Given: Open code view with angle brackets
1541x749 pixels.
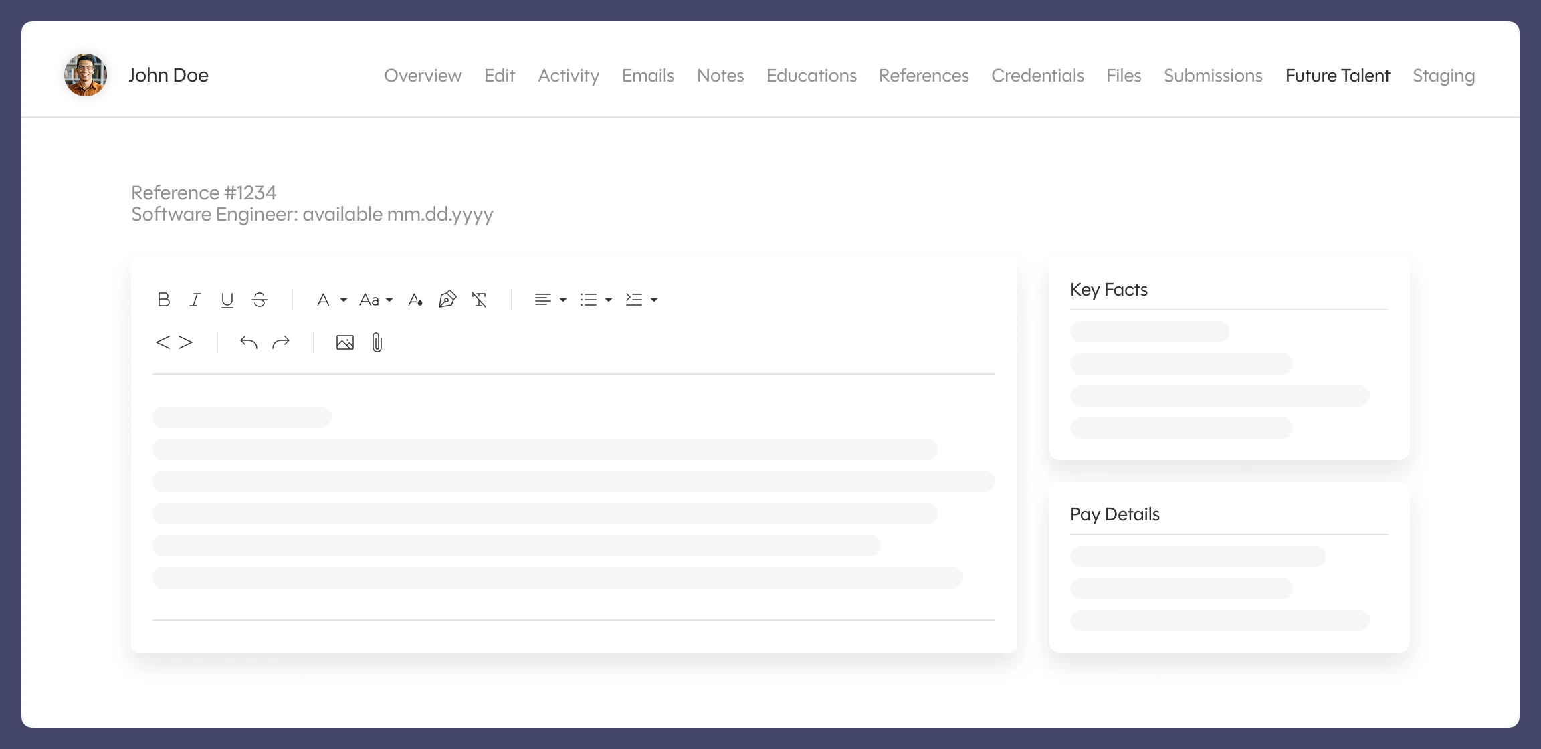Looking at the screenshot, I should pyautogui.click(x=174, y=342).
